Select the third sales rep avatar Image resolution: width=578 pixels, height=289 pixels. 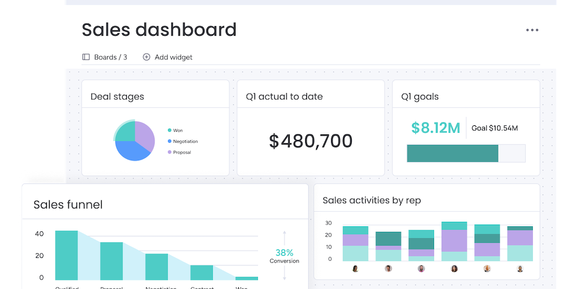pos(421,269)
